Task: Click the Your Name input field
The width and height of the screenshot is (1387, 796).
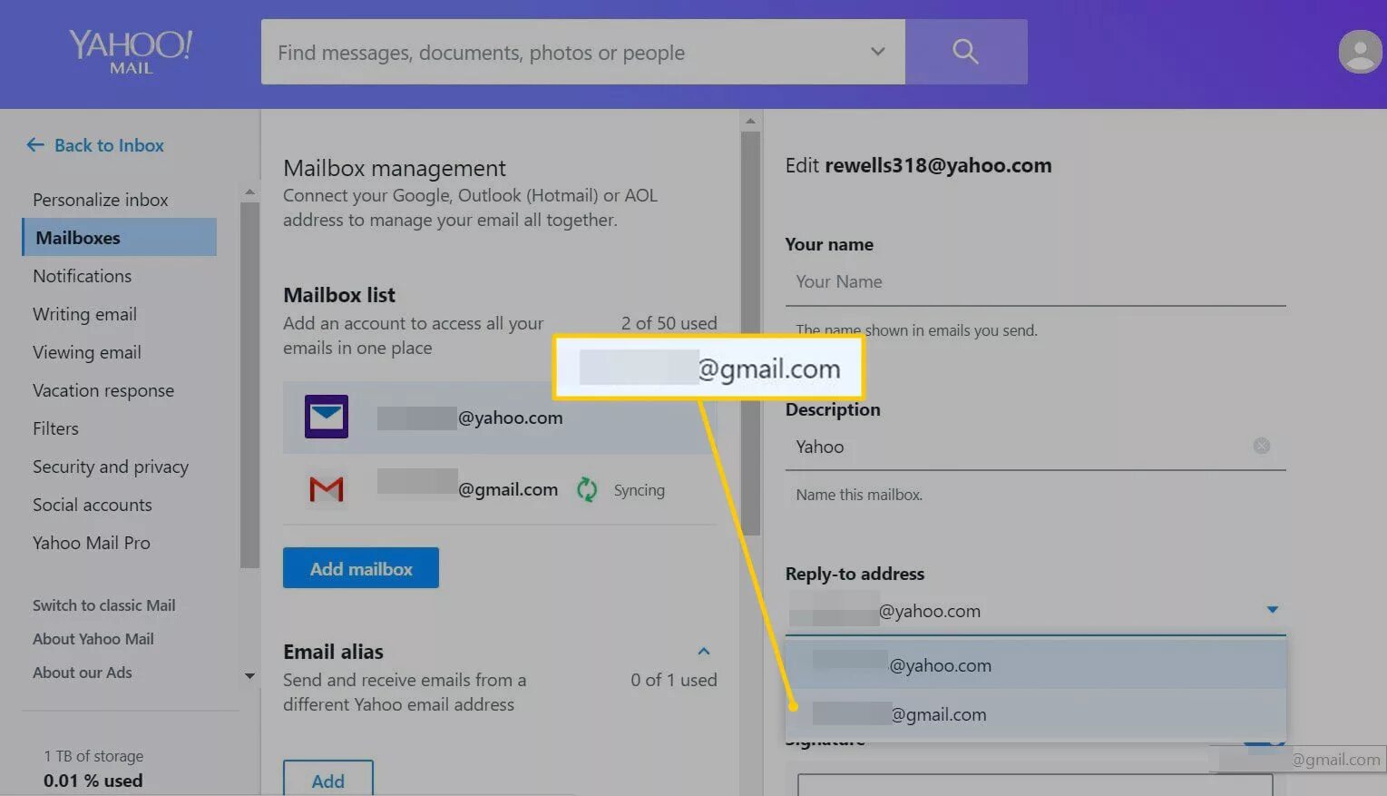Action: coord(1035,282)
